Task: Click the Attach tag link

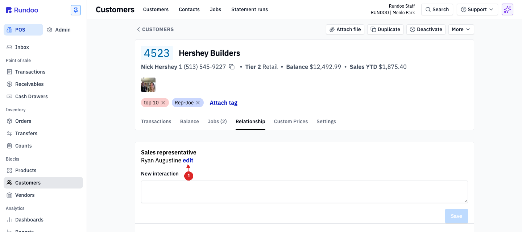Action: 224,103
